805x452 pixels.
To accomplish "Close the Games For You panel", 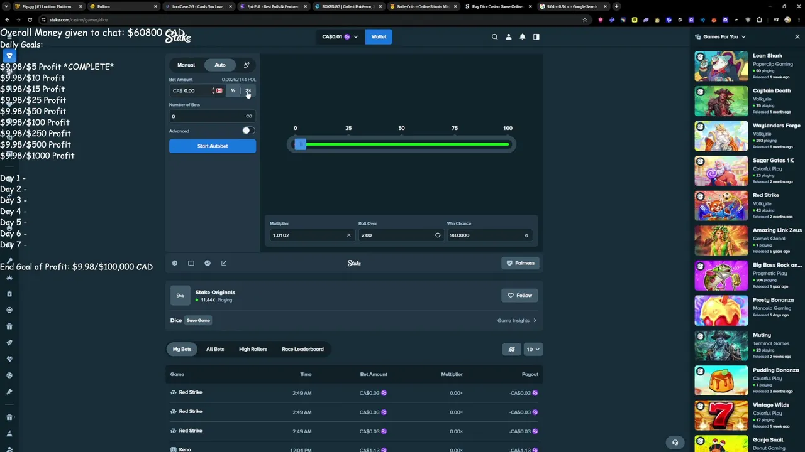I will point(797,36).
